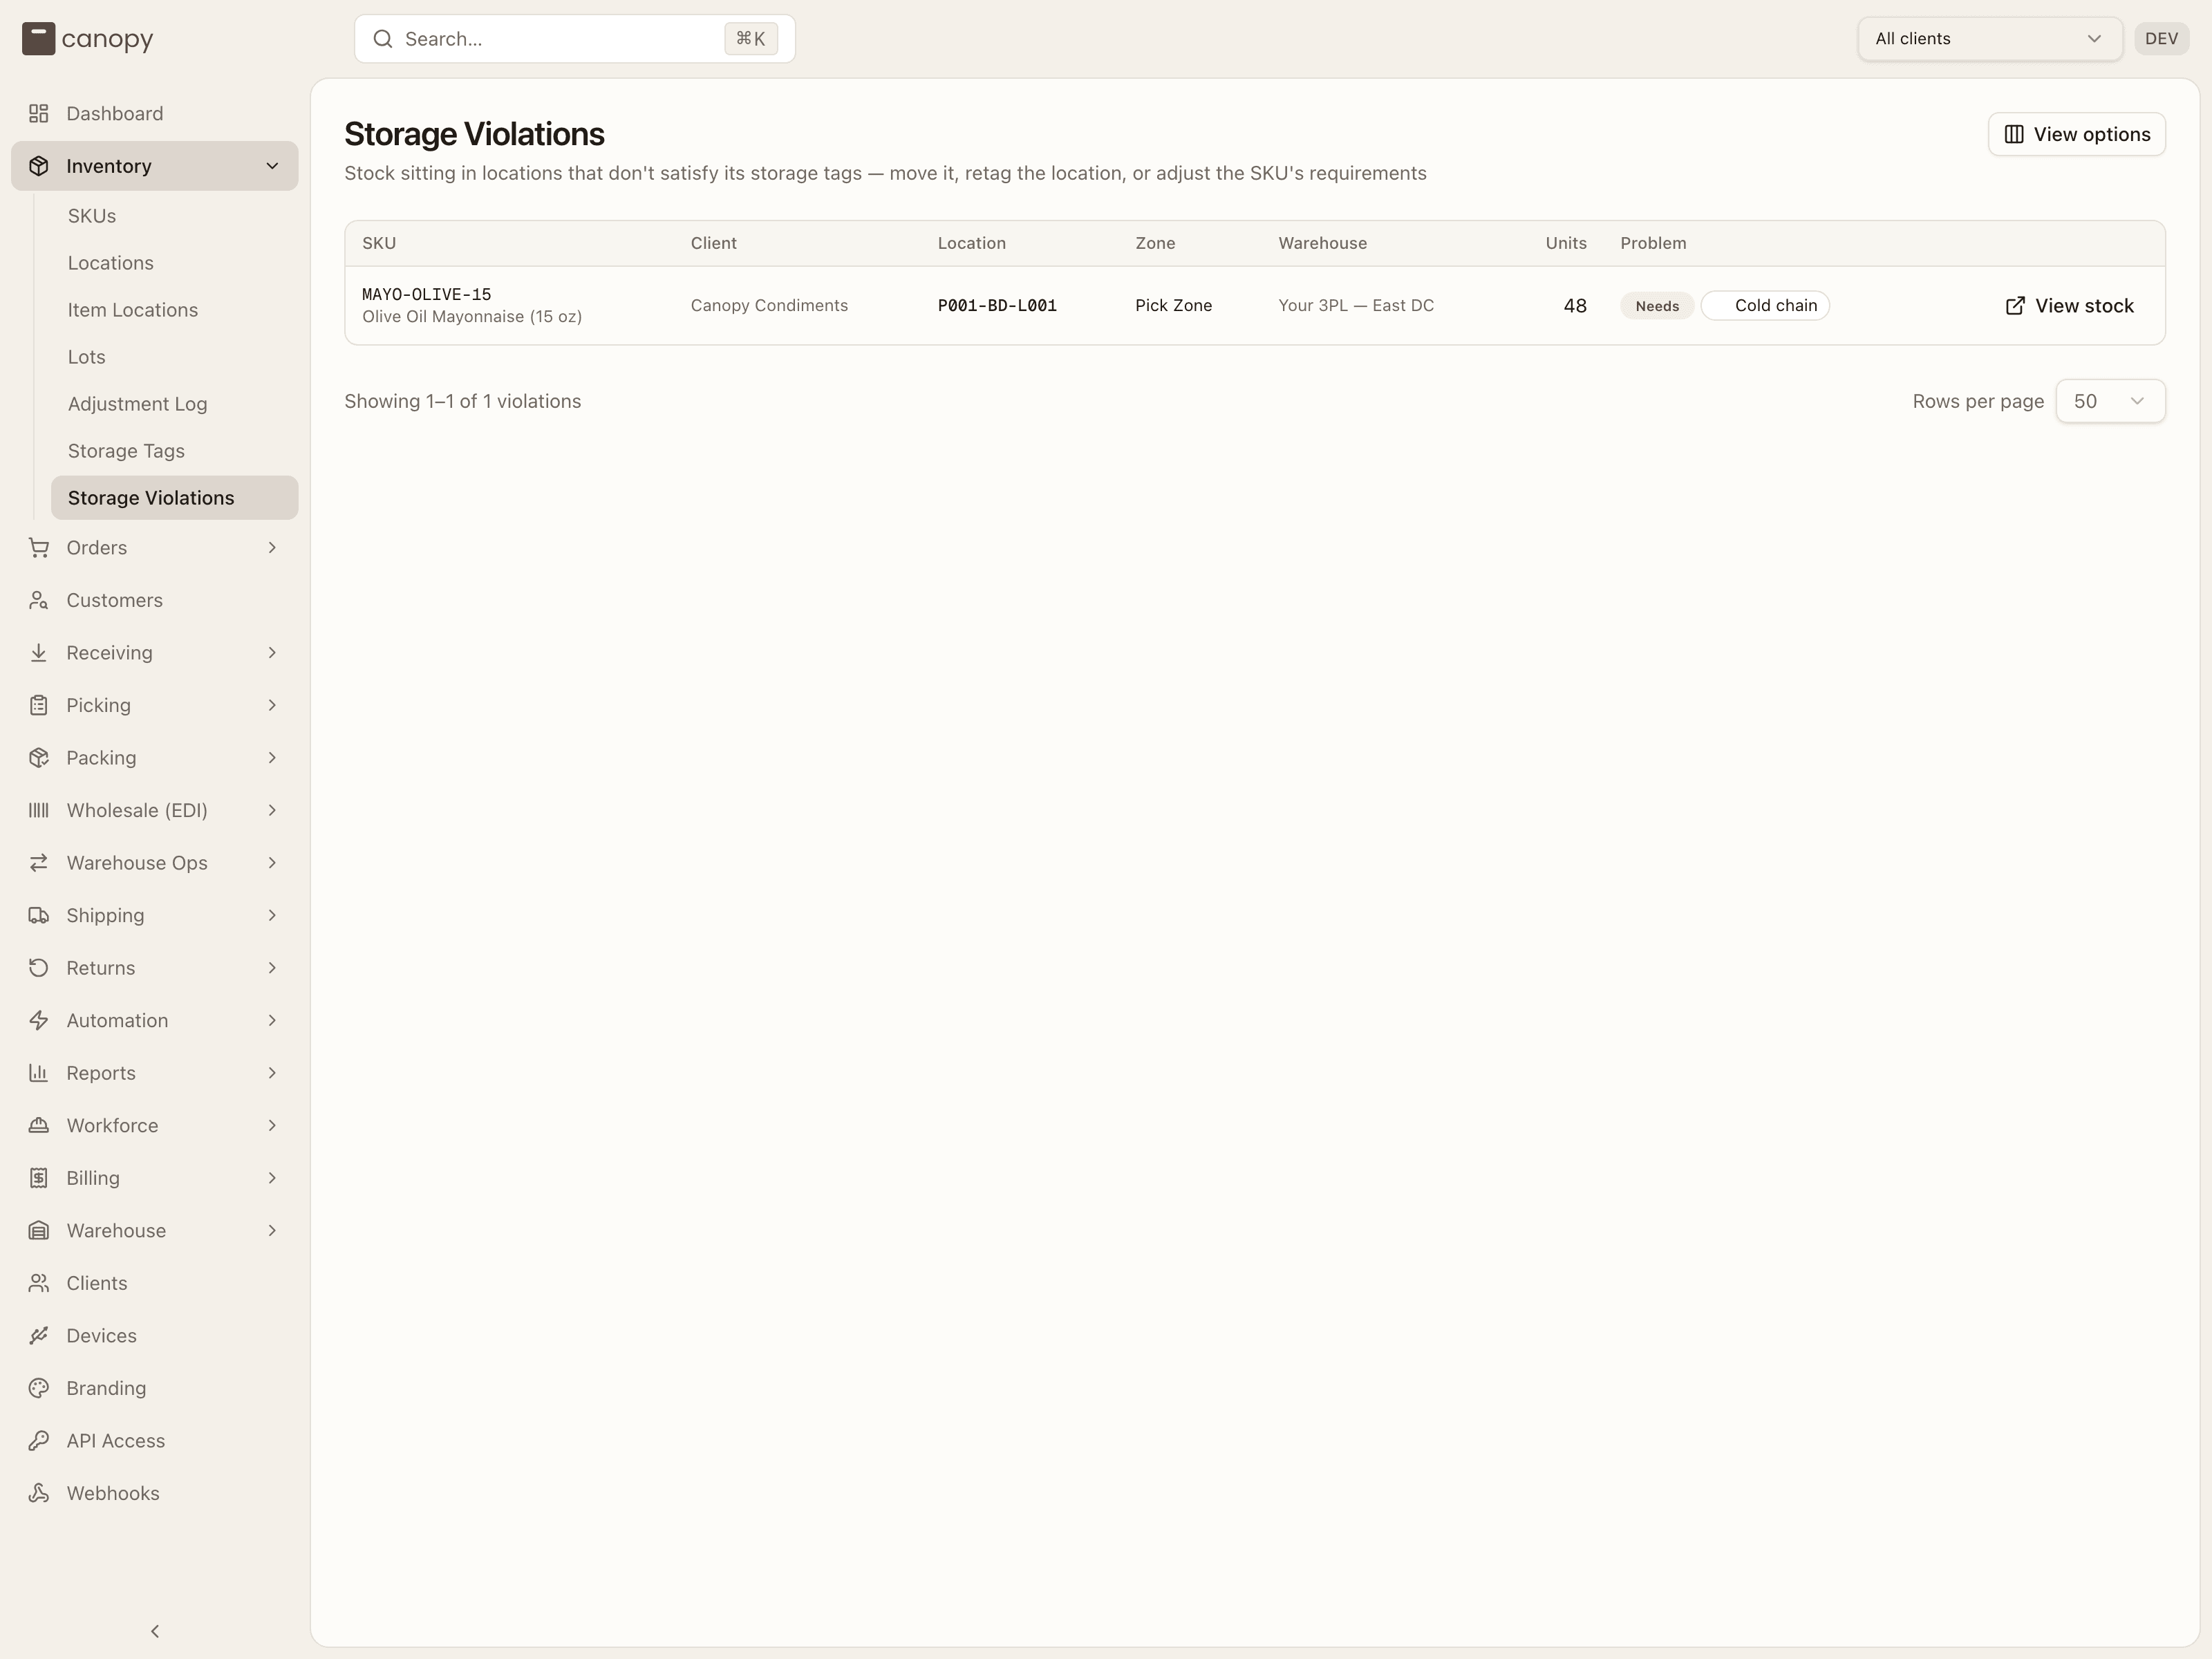This screenshot has height=1659, width=2212.
Task: Click the Reports bar chart icon
Action: click(x=38, y=1073)
